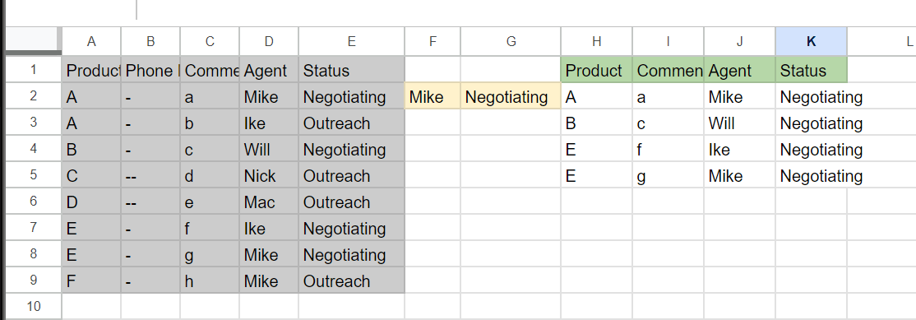The height and width of the screenshot is (320, 916).
Task: Click the Nick cell in column D
Action: point(269,175)
